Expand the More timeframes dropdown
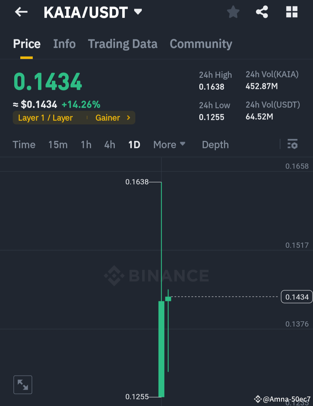 coord(169,145)
